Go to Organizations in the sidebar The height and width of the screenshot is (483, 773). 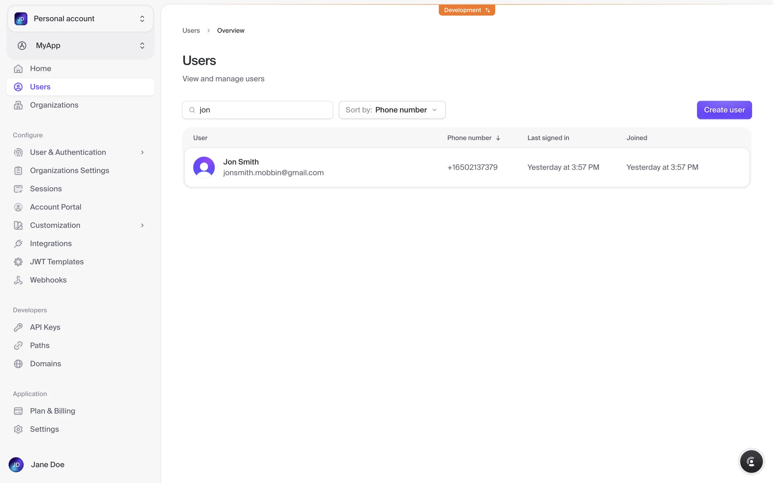(54, 105)
